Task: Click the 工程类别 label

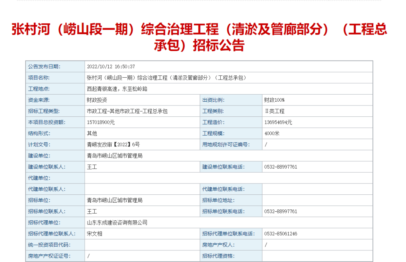Action: coord(213,111)
